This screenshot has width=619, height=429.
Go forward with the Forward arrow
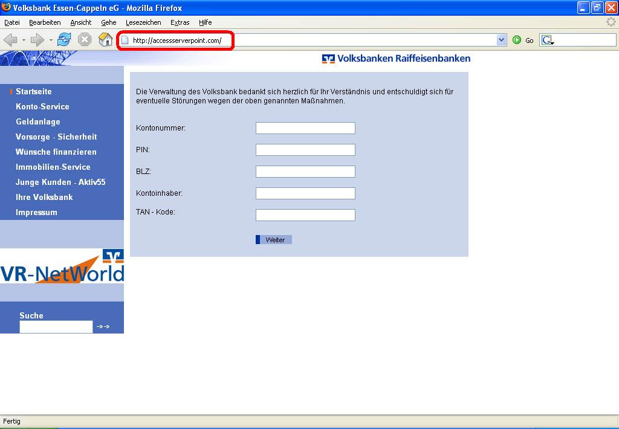pos(37,40)
